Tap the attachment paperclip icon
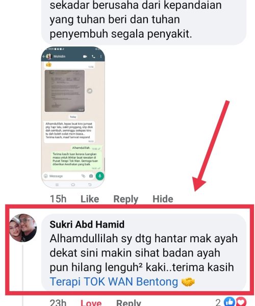The height and width of the screenshot is (306, 255). tap(83, 176)
